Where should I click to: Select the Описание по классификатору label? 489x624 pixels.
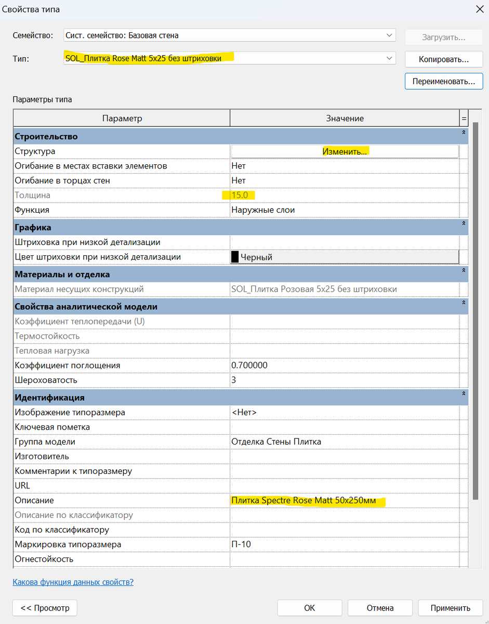[x=74, y=515]
